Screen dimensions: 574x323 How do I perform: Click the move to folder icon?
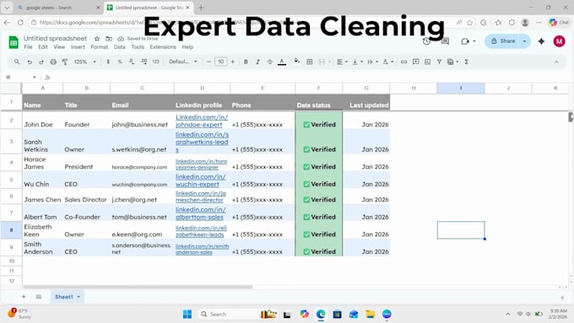click(x=109, y=39)
